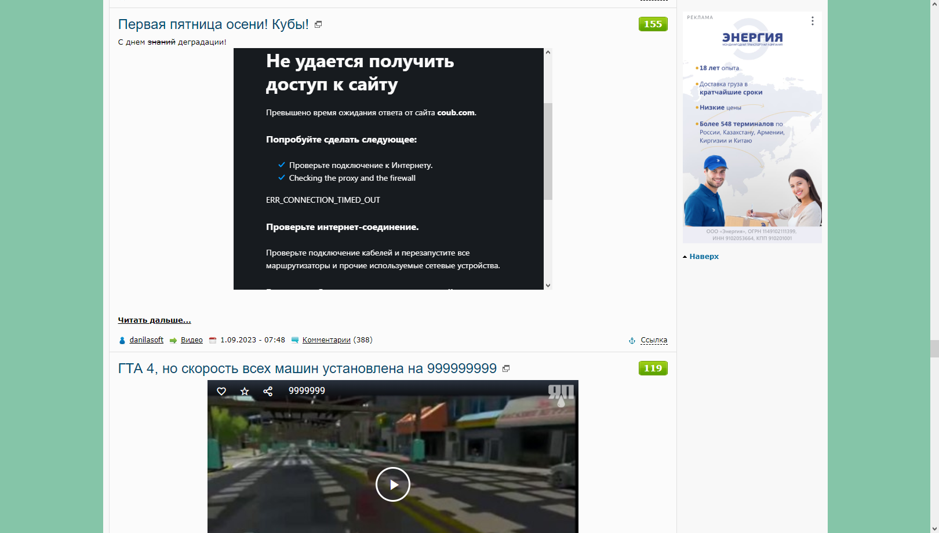939x533 pixels.
Task: Click the author user icon beside danilasoft
Action: coord(122,340)
